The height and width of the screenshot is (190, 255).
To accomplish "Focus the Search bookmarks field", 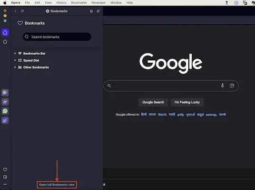I will (x=57, y=37).
